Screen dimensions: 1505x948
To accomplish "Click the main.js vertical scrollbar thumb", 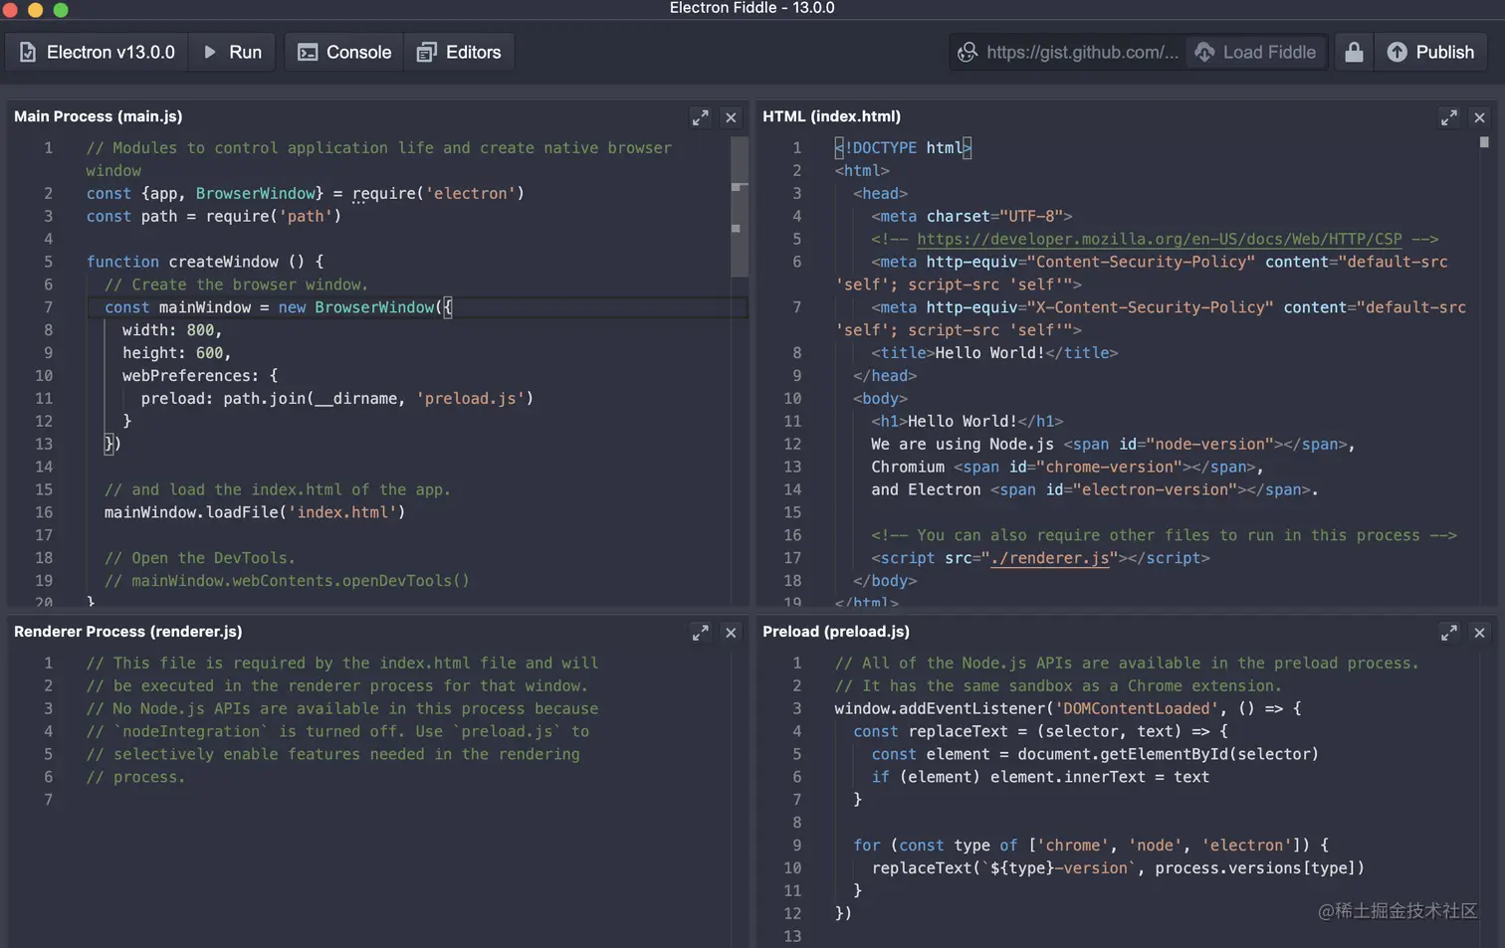I will point(739,207).
